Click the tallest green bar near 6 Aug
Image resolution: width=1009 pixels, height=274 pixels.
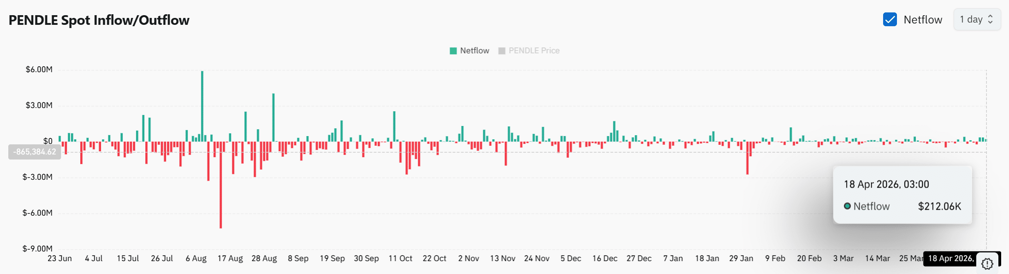tap(202, 106)
